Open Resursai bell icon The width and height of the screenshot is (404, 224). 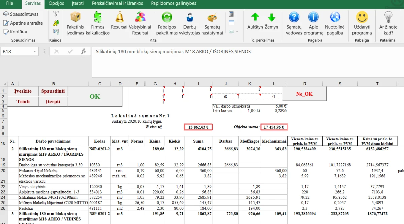(x=119, y=17)
